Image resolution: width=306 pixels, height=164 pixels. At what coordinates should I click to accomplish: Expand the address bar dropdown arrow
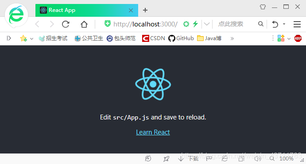207,24
